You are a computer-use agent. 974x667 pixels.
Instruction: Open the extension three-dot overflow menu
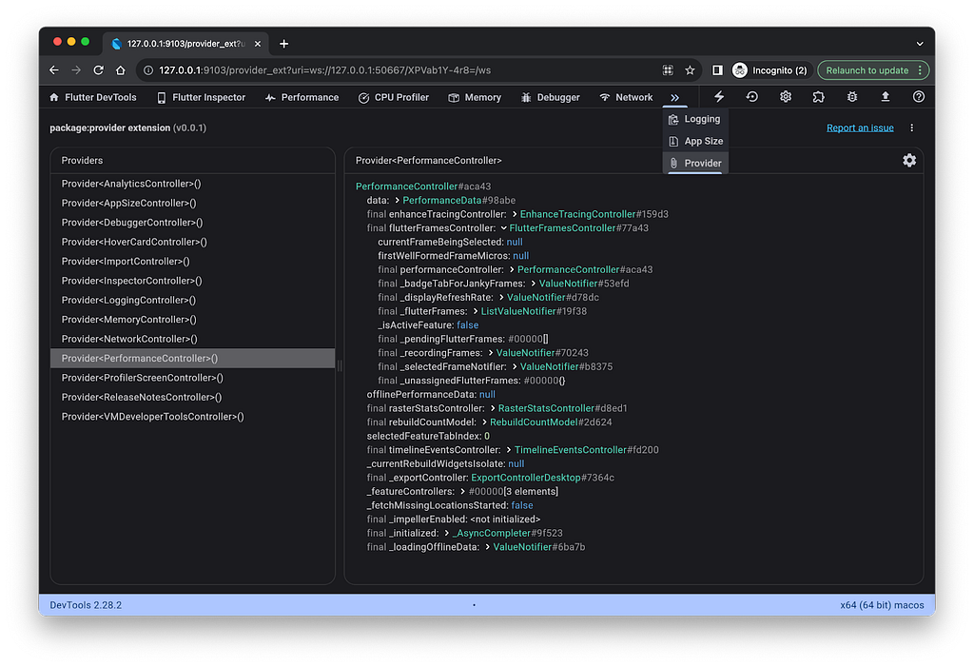[x=911, y=128]
